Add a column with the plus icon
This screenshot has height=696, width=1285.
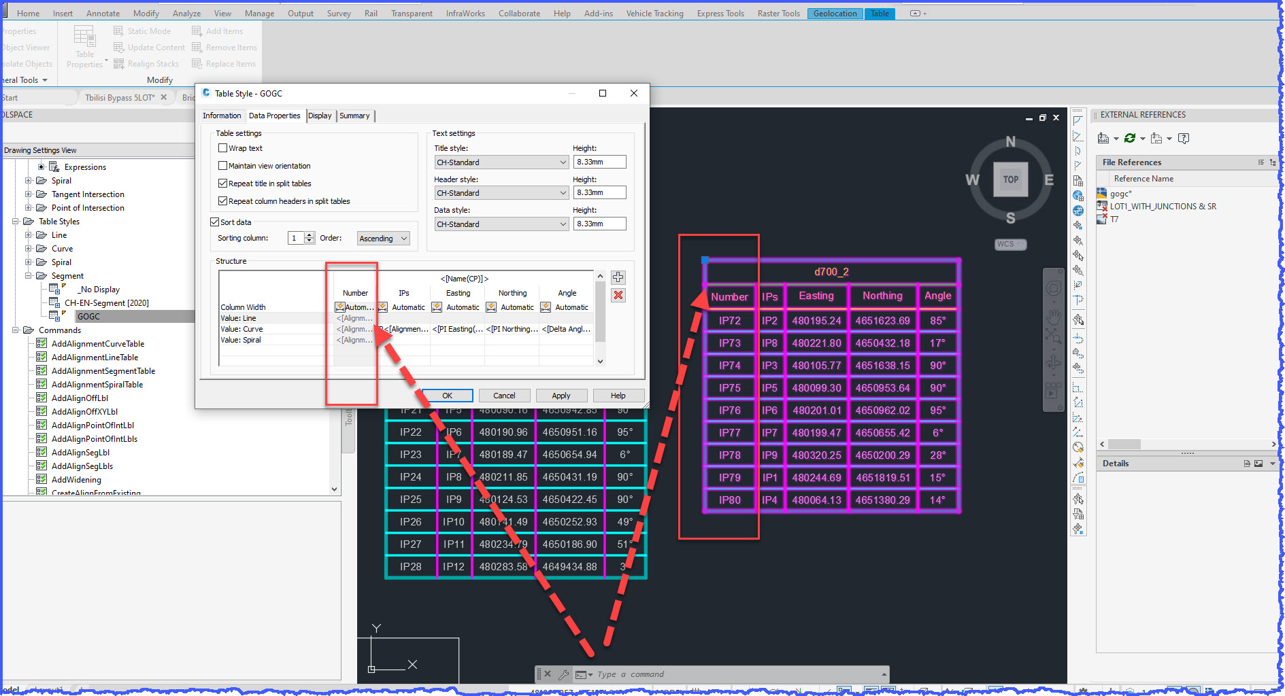(x=618, y=277)
